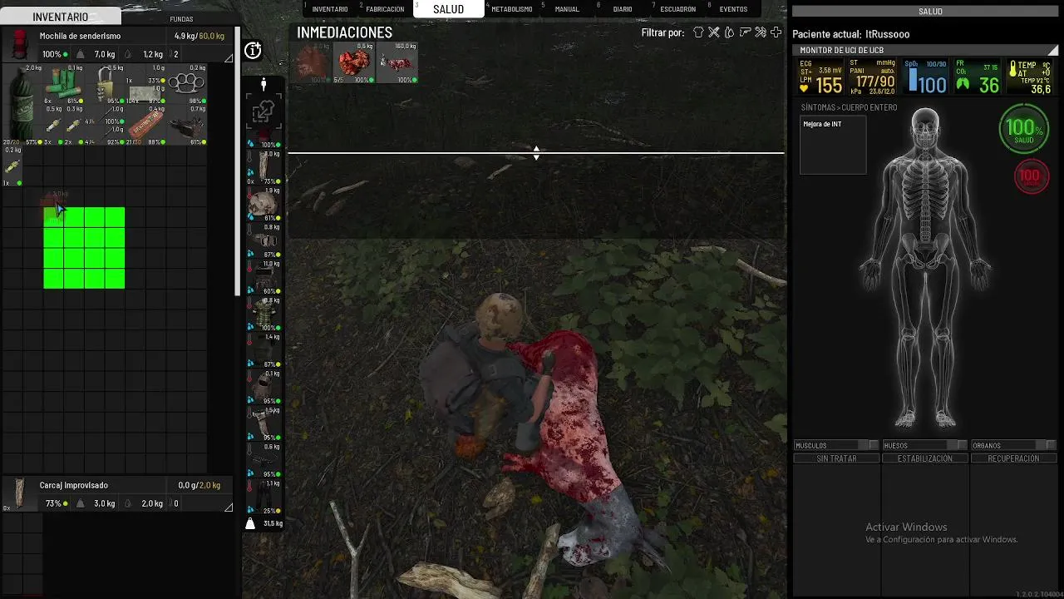Select the dark item at 61% in backpack
The image size is (1064, 599).
187,125
